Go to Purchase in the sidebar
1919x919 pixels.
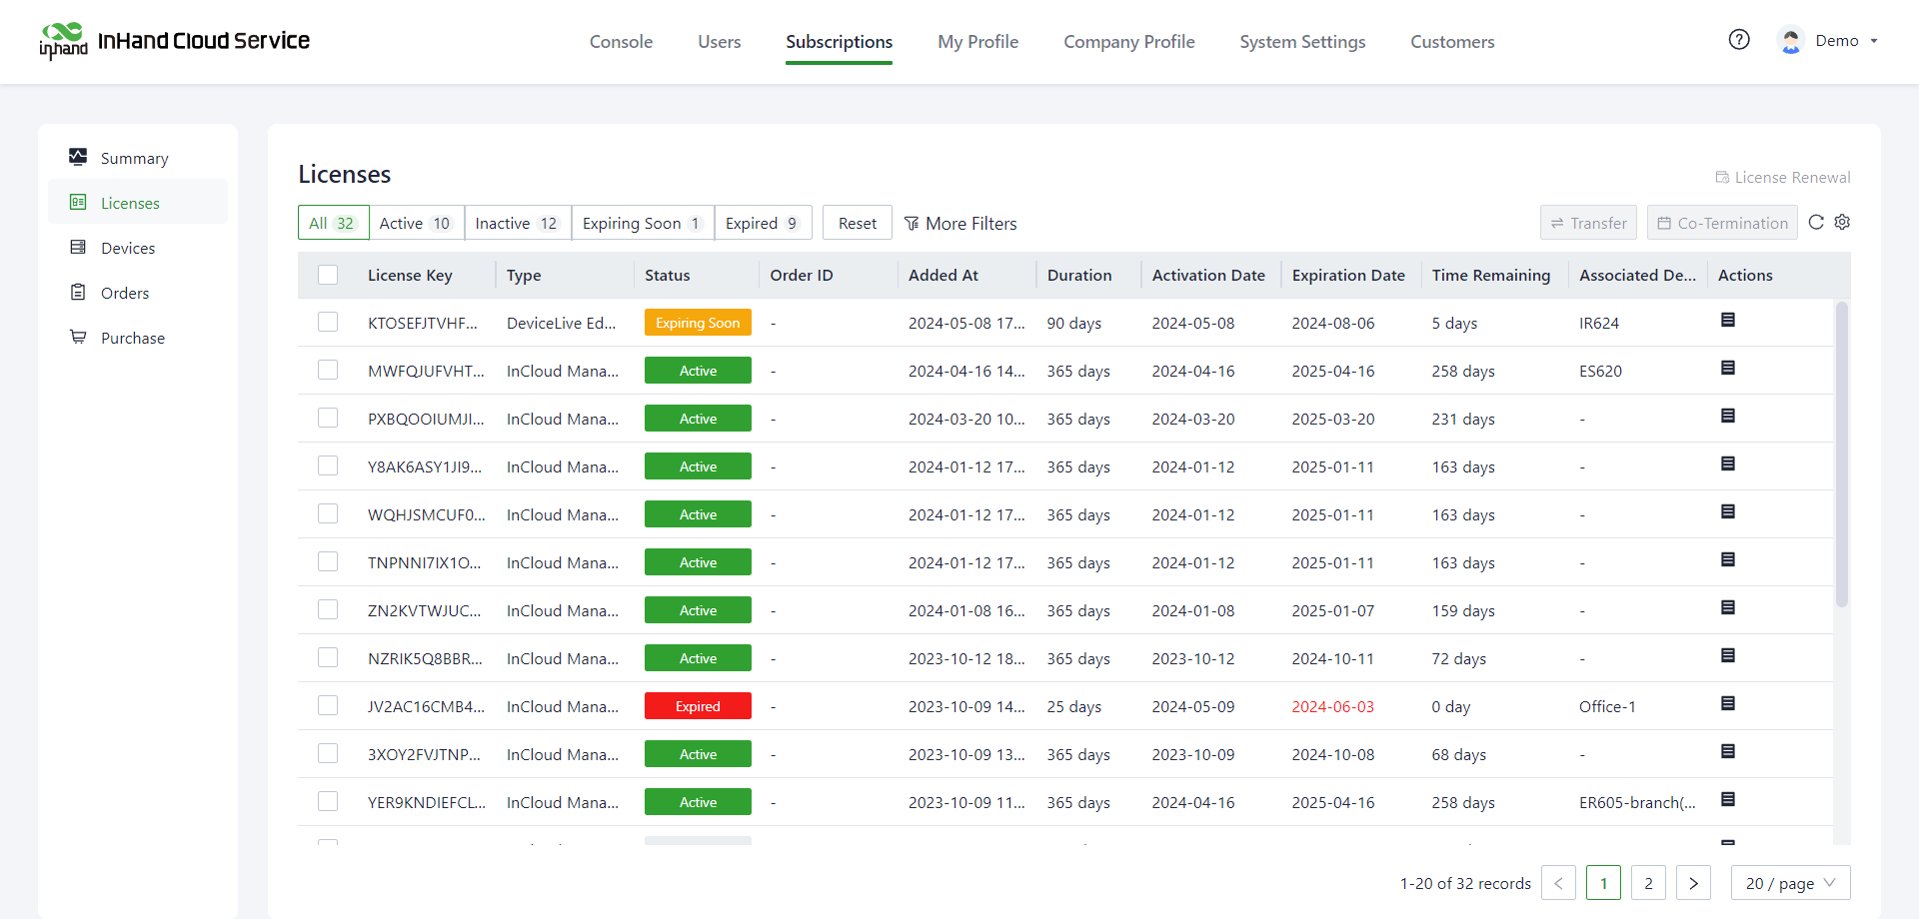tap(132, 338)
